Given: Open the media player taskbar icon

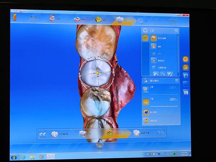Looking at the screenshot, I should coord(41,157).
